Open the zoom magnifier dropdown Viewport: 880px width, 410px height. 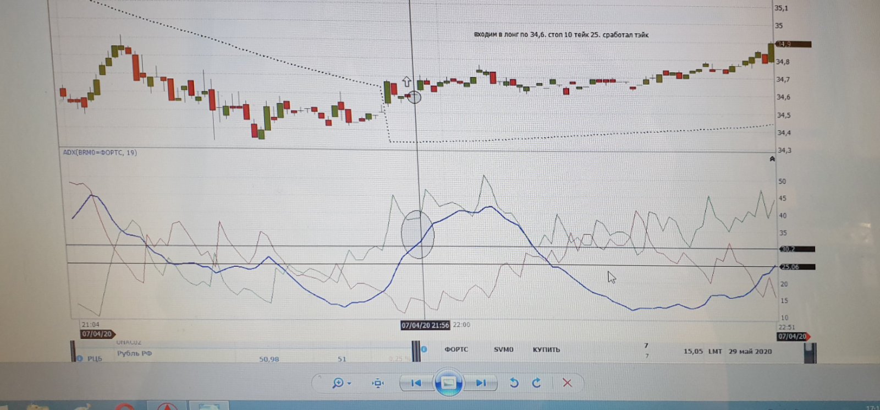pyautogui.click(x=341, y=383)
